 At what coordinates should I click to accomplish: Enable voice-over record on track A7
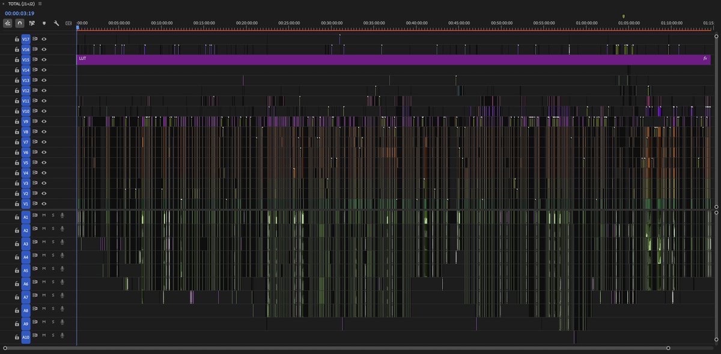[x=62, y=295]
